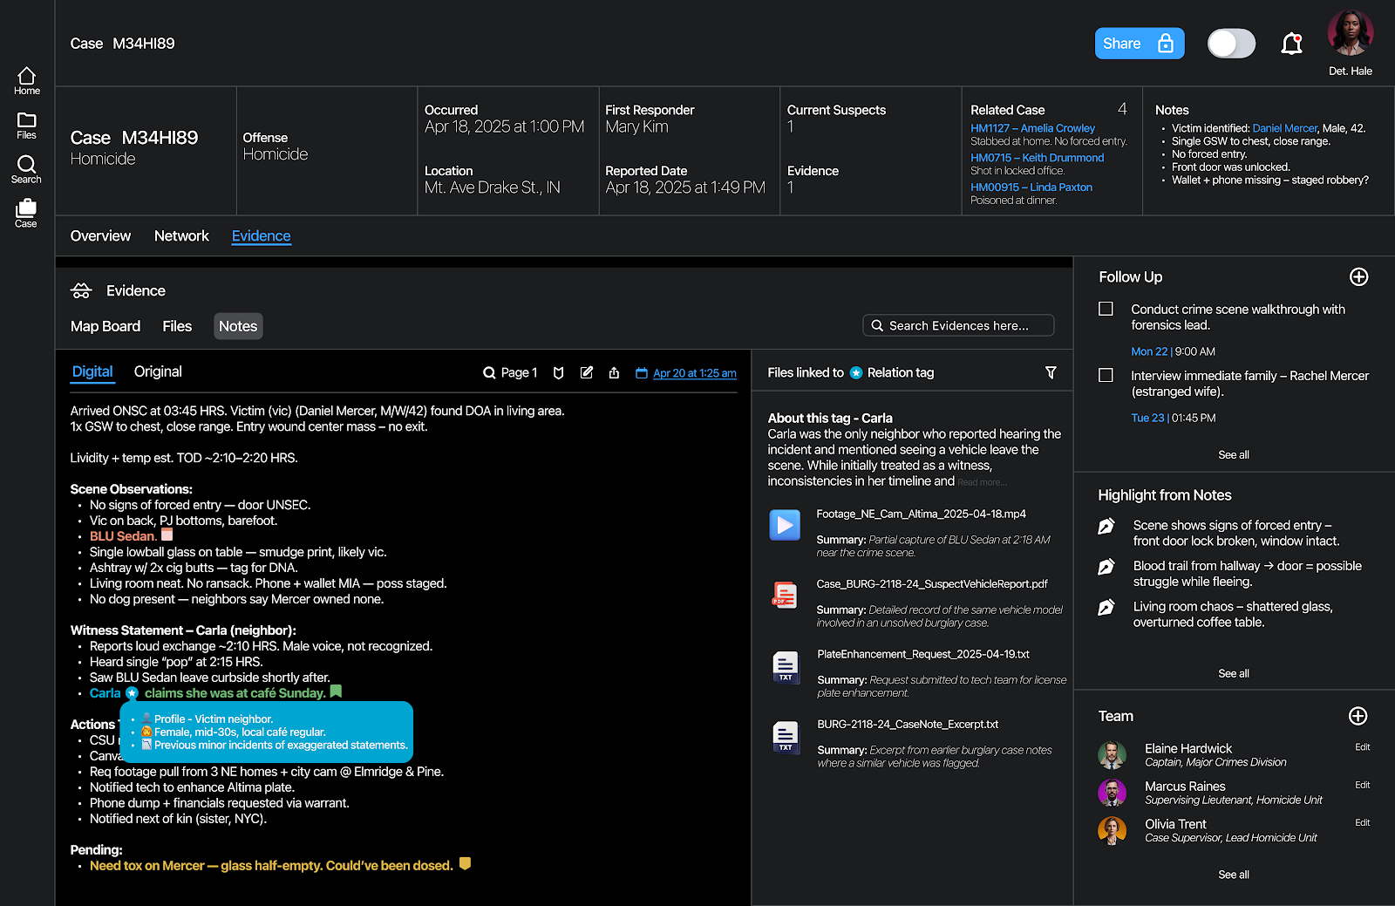Click See all under Highlight from Notes

pos(1233,674)
